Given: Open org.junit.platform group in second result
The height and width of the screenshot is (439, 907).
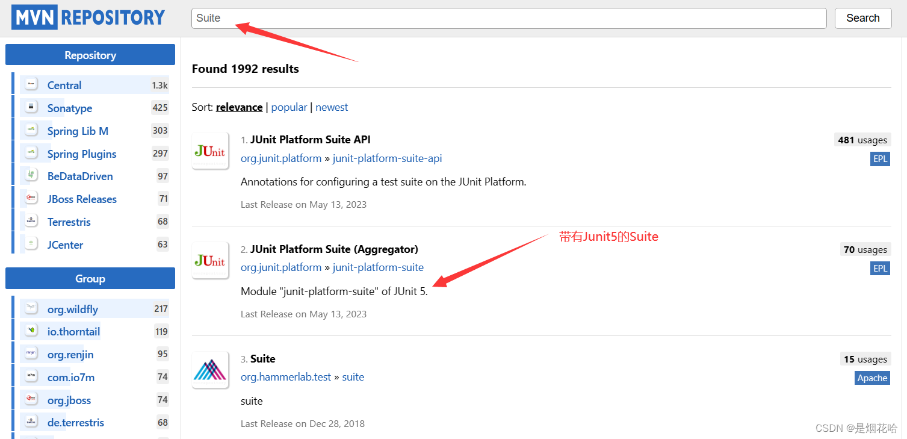Looking at the screenshot, I should tap(281, 267).
